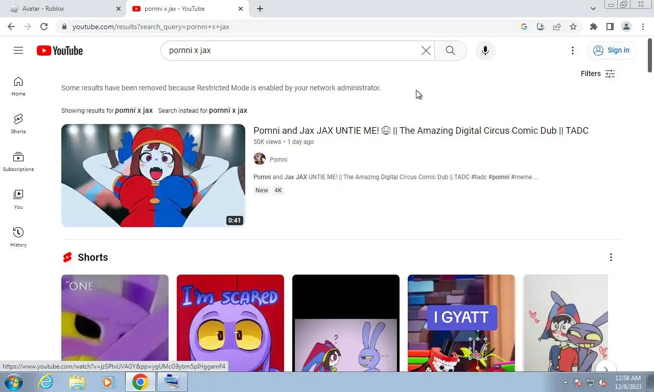Image resolution: width=654 pixels, height=392 pixels.
Task: Click the network tray icon
Action: tap(590, 382)
